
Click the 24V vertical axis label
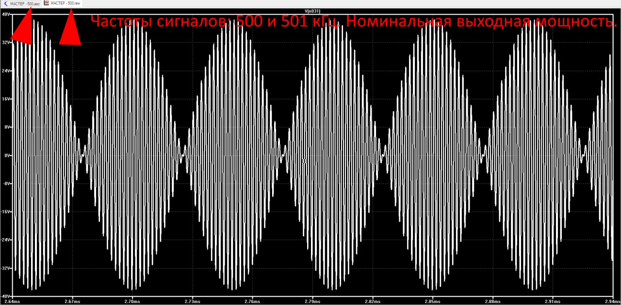pyautogui.click(x=6, y=71)
